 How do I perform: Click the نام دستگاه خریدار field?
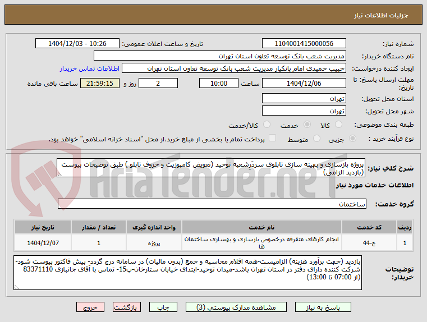tap(220, 56)
